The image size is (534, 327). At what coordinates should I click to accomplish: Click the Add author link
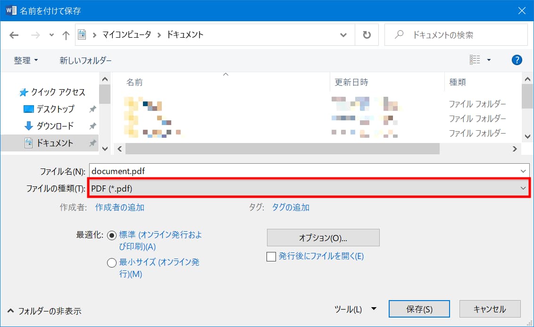pyautogui.click(x=120, y=207)
